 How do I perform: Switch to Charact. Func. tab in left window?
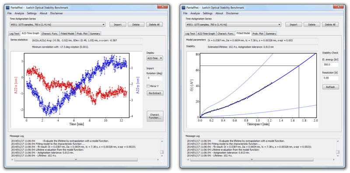pos(50,34)
